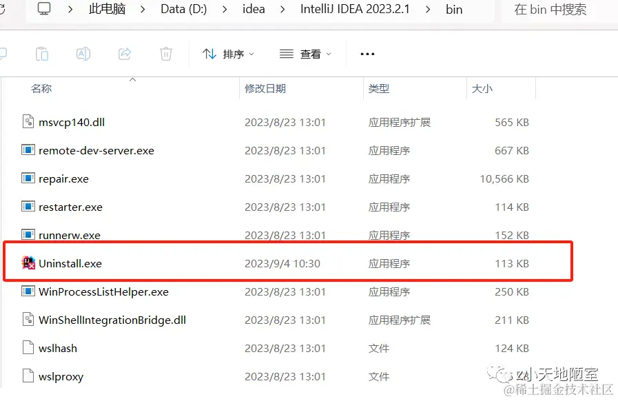
Task: Click the Paste toolbar icon
Action: [x=42, y=54]
